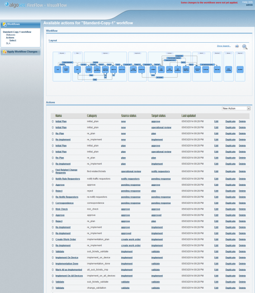
Task: Edit the Risk Check action
Action: 216,209
